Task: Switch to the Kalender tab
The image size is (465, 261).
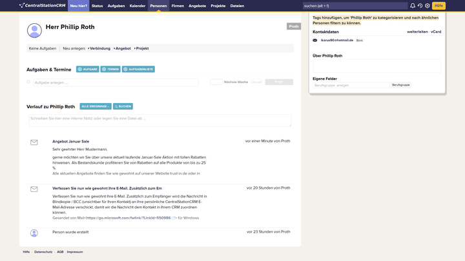Action: pos(138,6)
